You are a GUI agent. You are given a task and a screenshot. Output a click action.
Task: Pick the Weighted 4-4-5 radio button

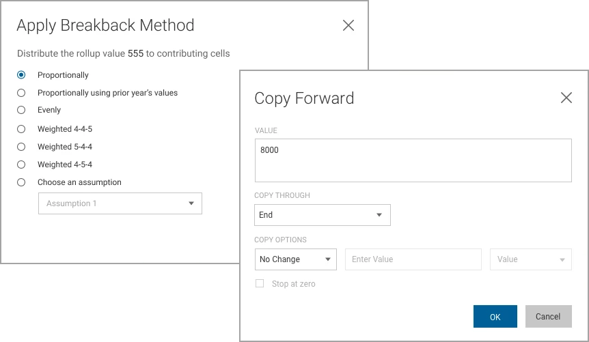tap(21, 129)
